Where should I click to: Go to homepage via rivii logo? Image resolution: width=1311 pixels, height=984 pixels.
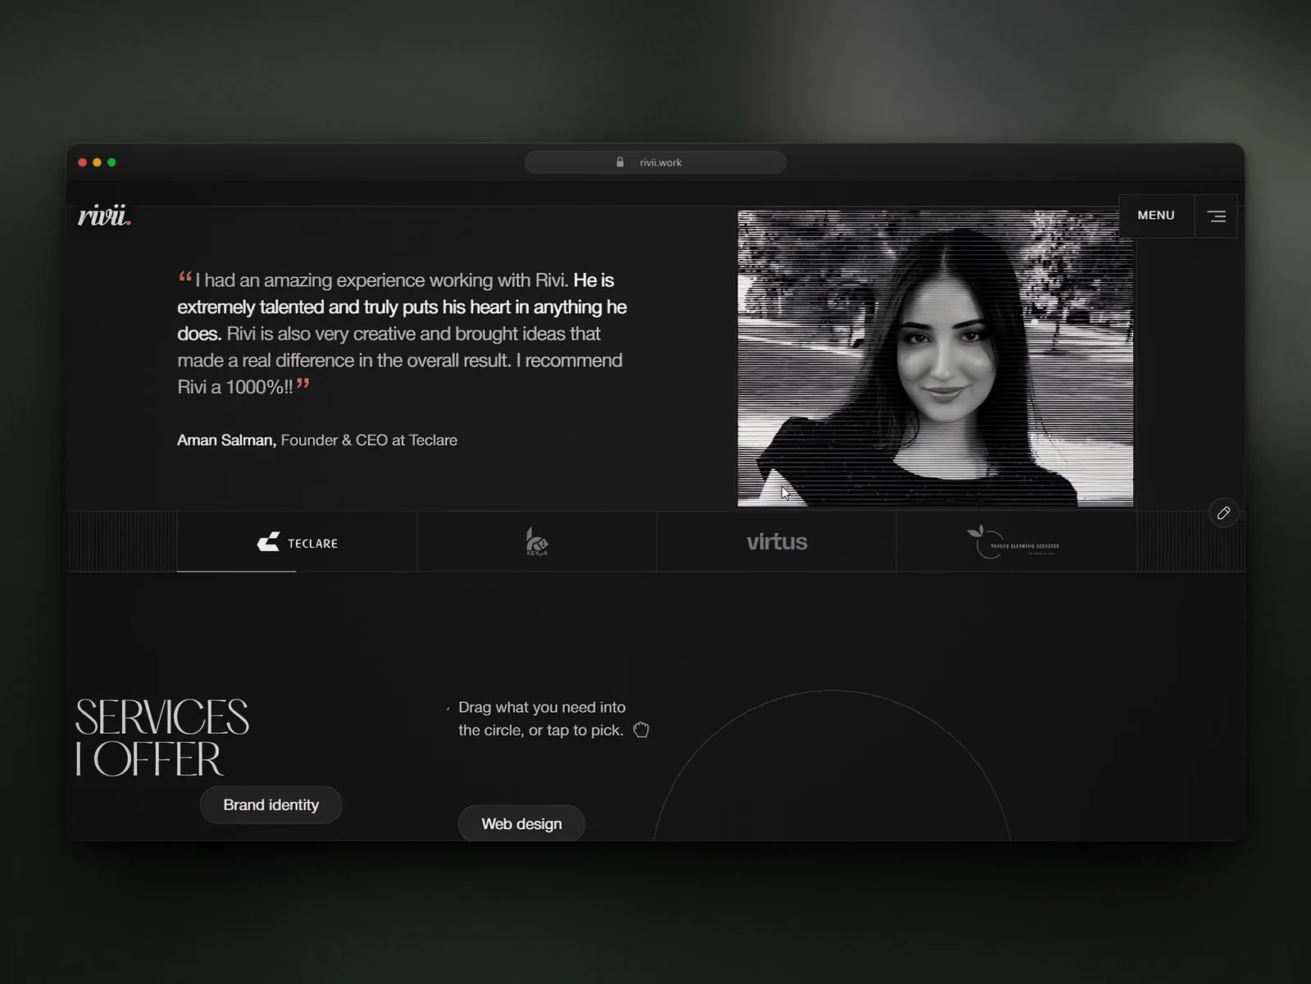(104, 216)
